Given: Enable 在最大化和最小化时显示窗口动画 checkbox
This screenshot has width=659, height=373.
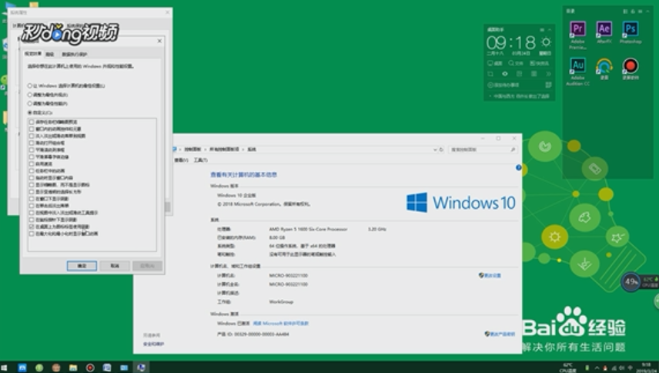Looking at the screenshot, I should (x=32, y=234).
